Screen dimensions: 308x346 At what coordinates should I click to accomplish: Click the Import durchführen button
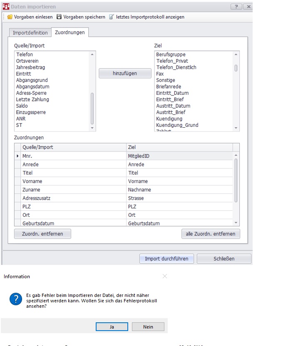[166, 259]
